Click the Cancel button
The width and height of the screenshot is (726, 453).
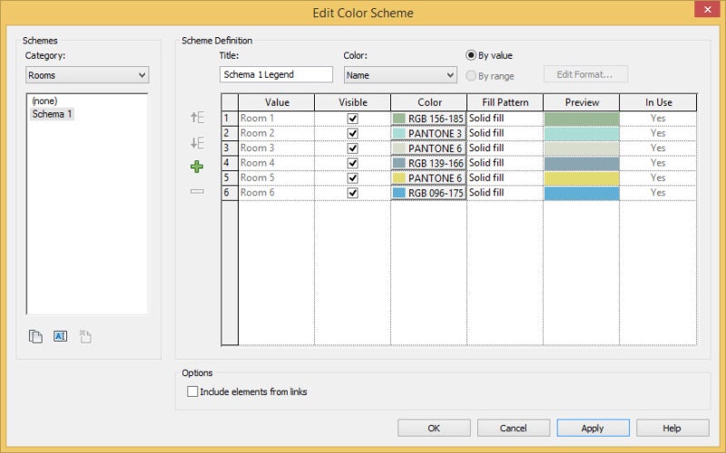click(x=514, y=428)
